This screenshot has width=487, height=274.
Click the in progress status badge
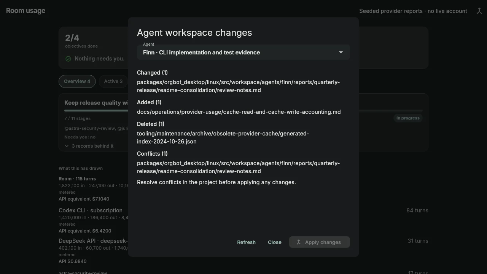[408, 118]
